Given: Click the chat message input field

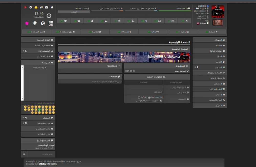Looking at the screenshot, I should (38, 103).
